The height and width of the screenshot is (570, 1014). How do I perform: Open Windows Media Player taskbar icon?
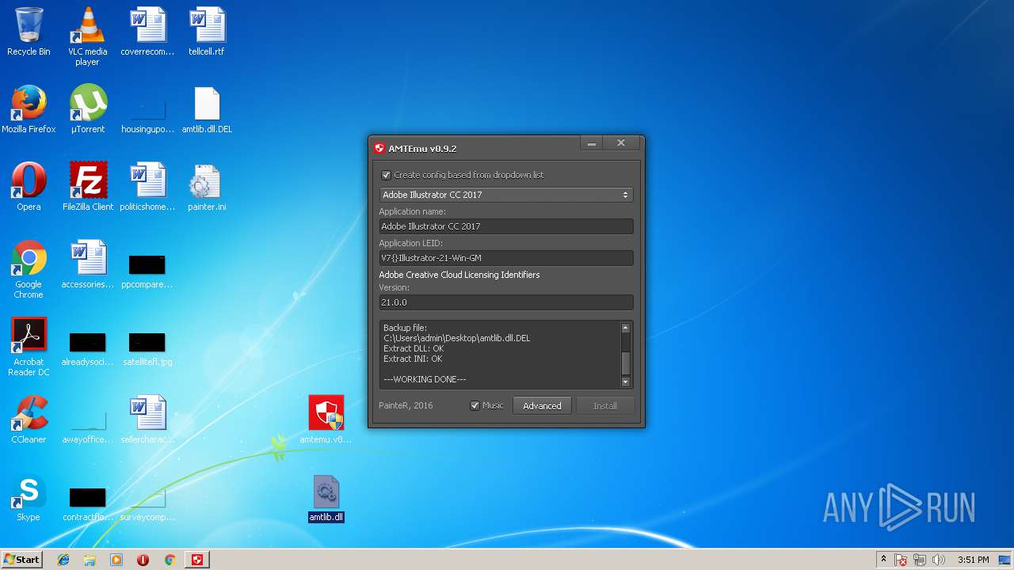point(116,560)
